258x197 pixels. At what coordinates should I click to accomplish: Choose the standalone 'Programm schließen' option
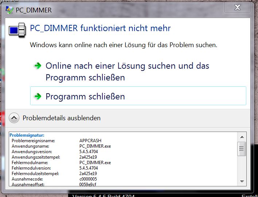click(138, 96)
